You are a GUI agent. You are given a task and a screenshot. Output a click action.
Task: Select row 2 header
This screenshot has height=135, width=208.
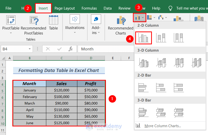coord(3,71)
